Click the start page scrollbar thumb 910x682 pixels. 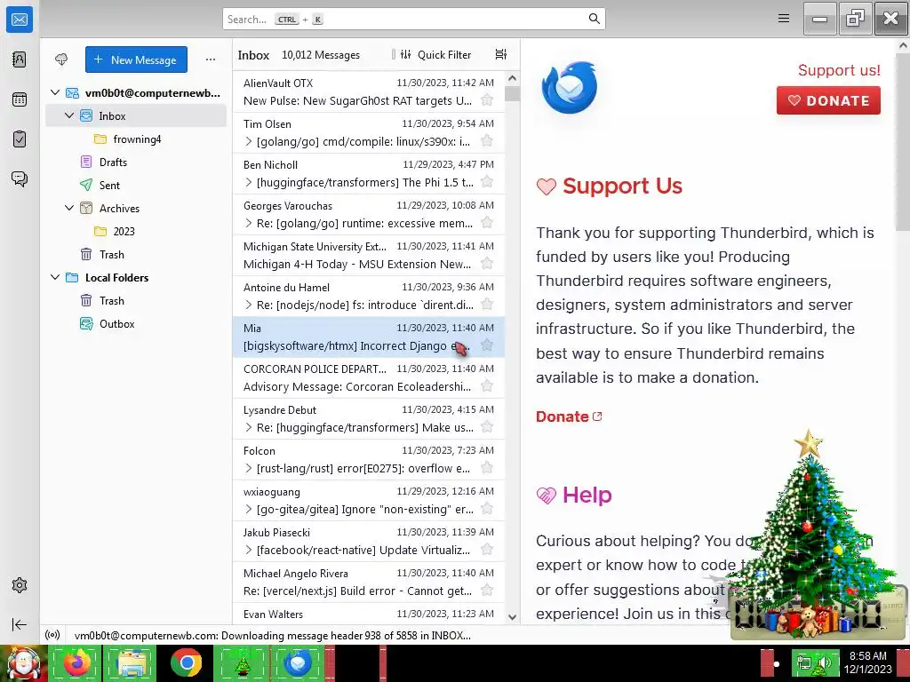point(903,141)
